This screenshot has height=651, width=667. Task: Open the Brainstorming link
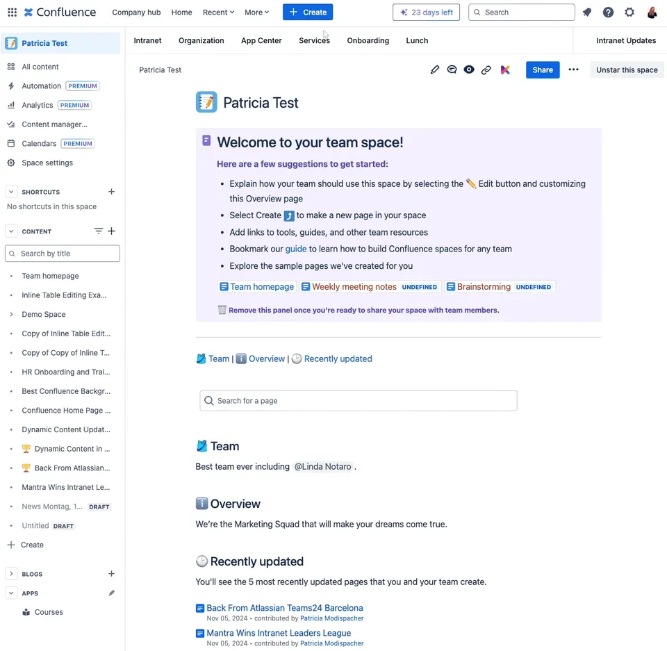(x=500, y=287)
